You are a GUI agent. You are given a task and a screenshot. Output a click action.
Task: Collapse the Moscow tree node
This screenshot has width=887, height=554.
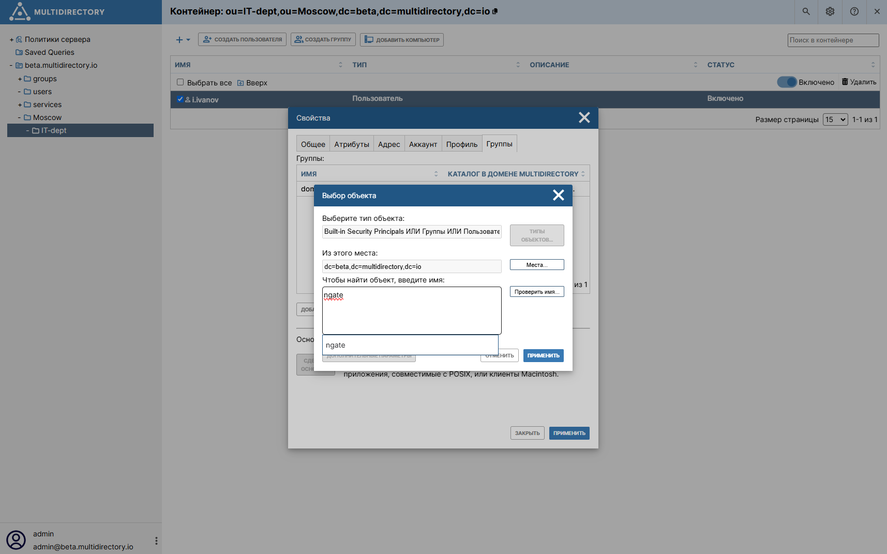(20, 118)
